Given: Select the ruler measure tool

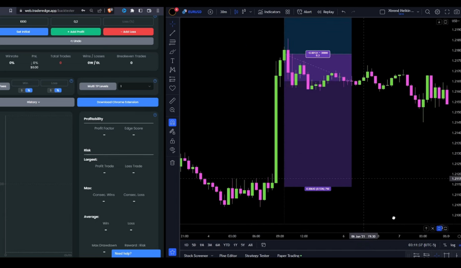Looking at the screenshot, I should pos(172,101).
